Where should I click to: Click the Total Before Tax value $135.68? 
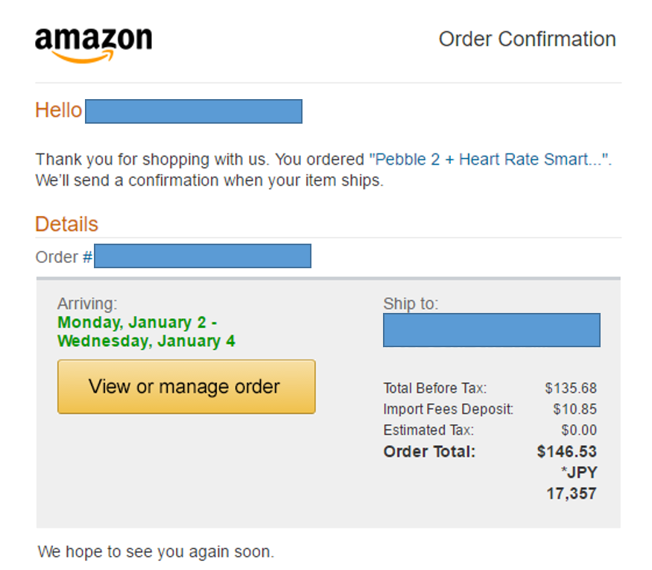coord(571,388)
